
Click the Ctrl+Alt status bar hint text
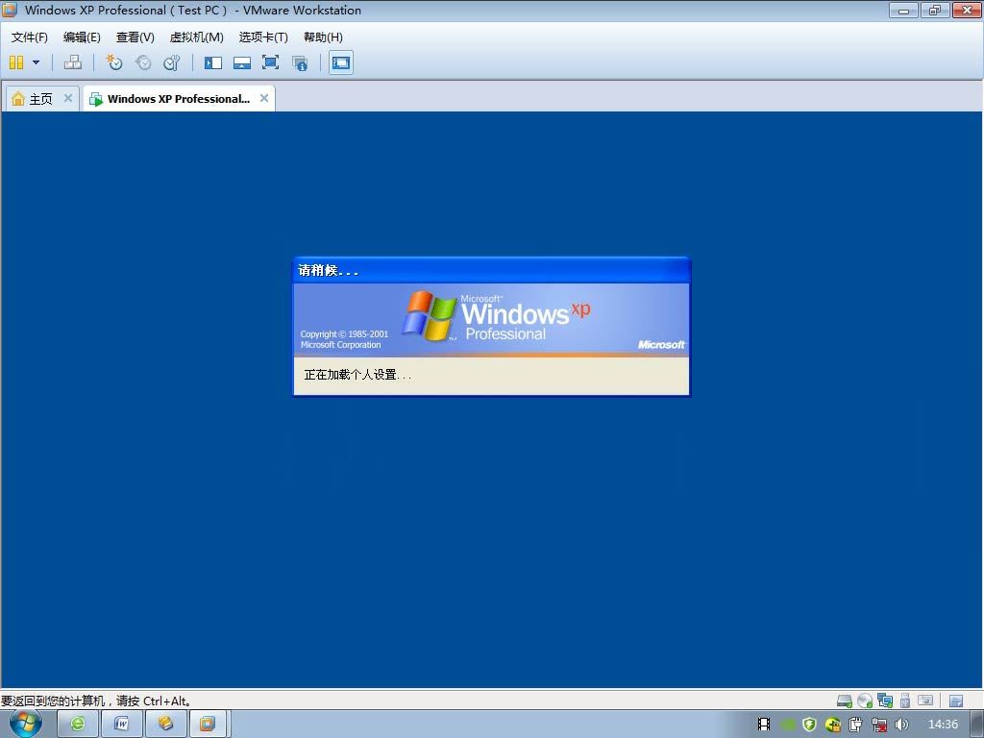(96, 701)
